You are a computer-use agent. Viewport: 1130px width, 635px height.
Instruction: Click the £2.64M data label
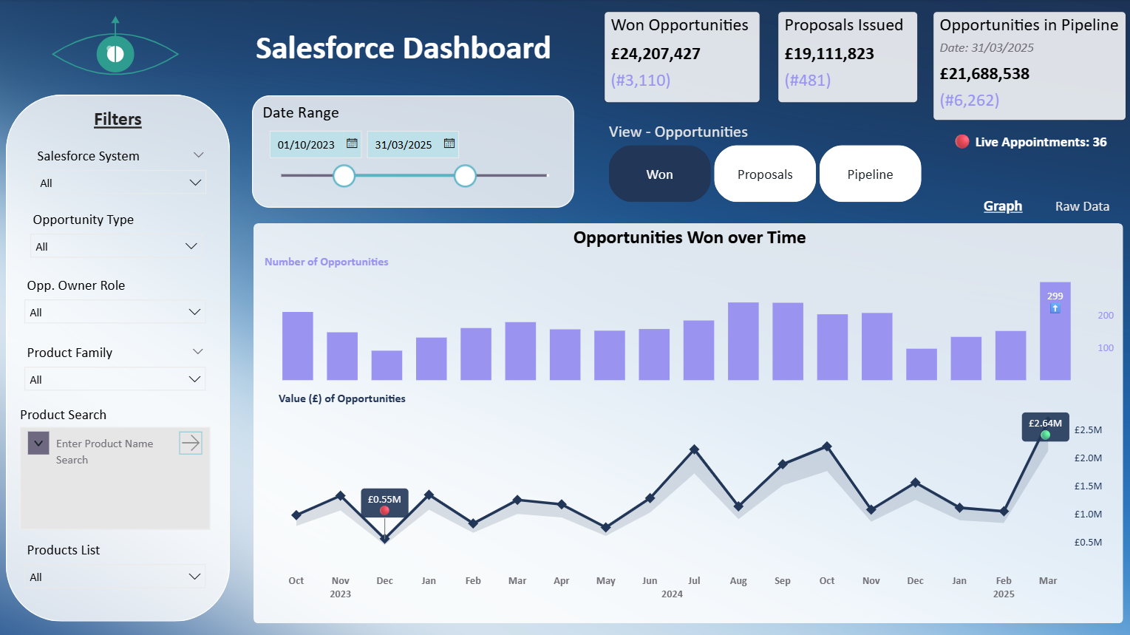(1045, 424)
